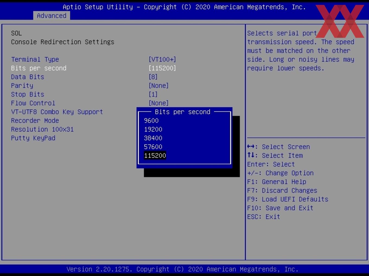Pick the 38400 speed option
Viewport: 369px width, 276px height.
pyautogui.click(x=153, y=138)
